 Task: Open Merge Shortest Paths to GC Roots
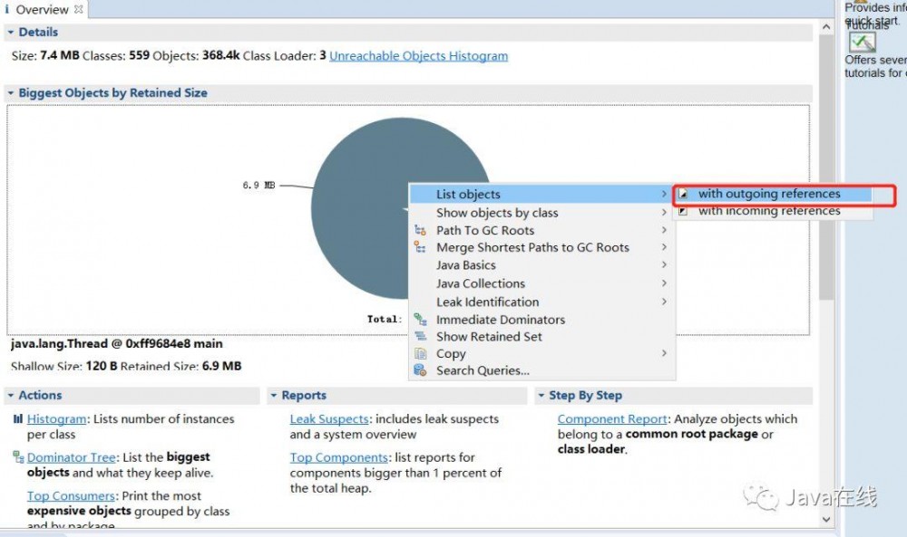[541, 248]
